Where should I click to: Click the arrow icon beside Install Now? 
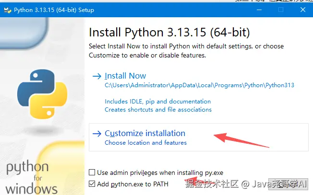[97, 76]
